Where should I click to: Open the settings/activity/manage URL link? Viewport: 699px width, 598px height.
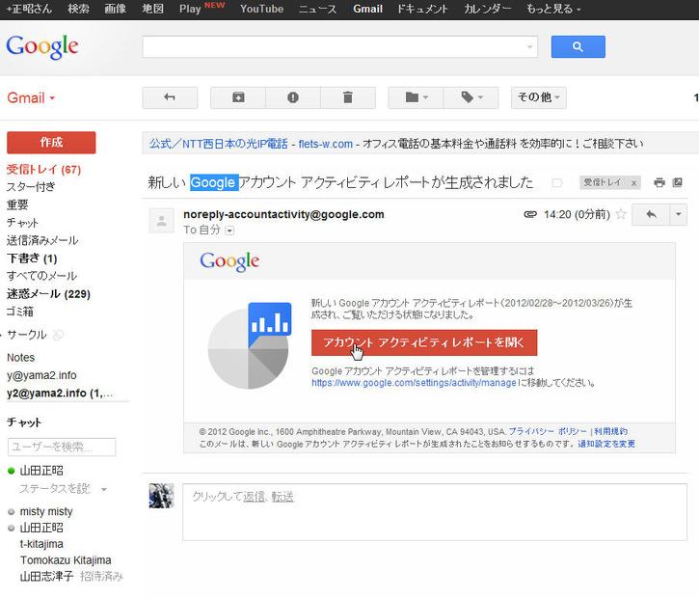[414, 383]
